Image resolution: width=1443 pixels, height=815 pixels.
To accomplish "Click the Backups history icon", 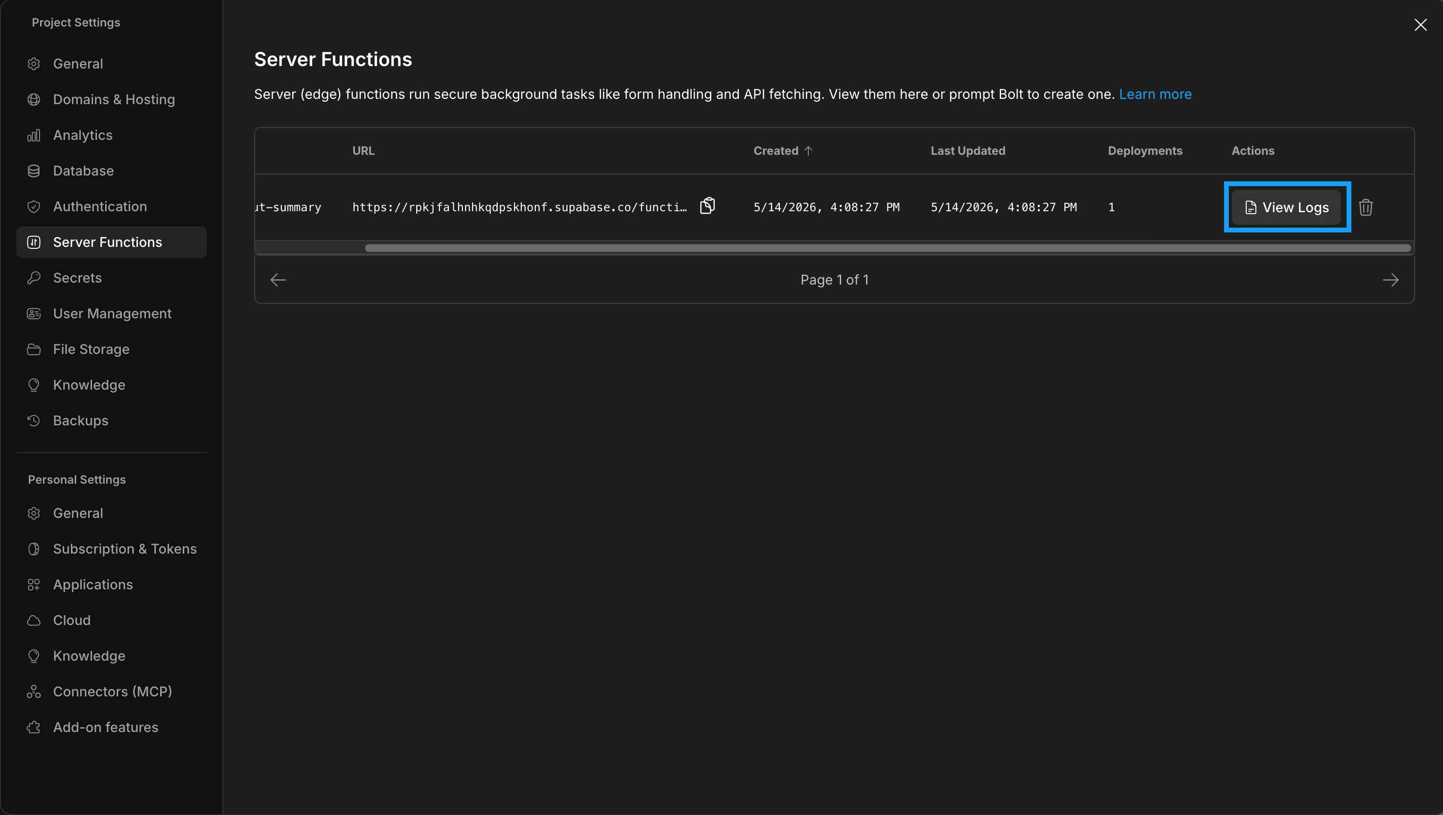I will (x=34, y=421).
